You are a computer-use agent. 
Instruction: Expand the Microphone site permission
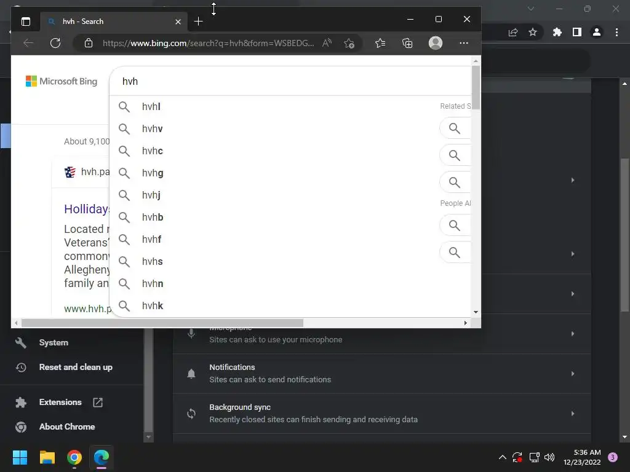[x=573, y=334]
